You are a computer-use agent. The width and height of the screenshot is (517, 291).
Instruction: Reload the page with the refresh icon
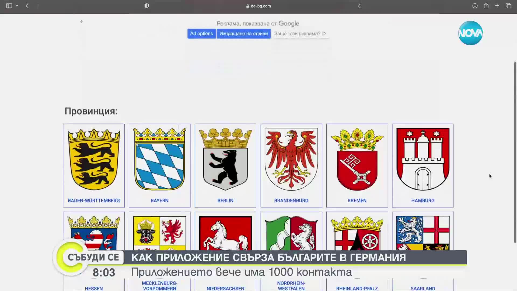[x=359, y=6]
